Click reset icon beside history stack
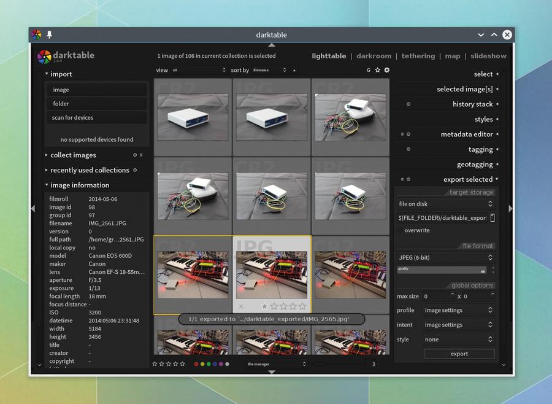552x404 pixels. coord(408,104)
